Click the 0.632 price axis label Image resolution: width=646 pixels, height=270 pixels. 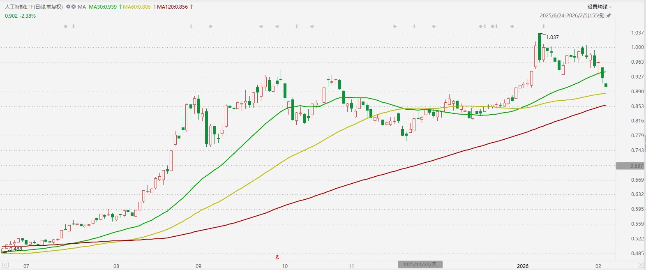tap(637, 194)
